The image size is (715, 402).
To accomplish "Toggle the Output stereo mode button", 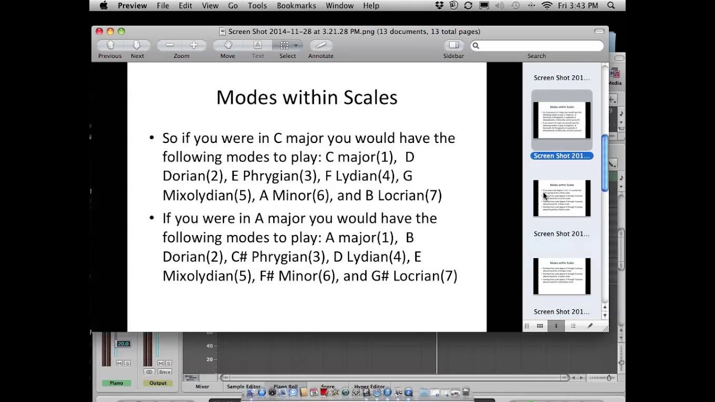I will point(149,372).
